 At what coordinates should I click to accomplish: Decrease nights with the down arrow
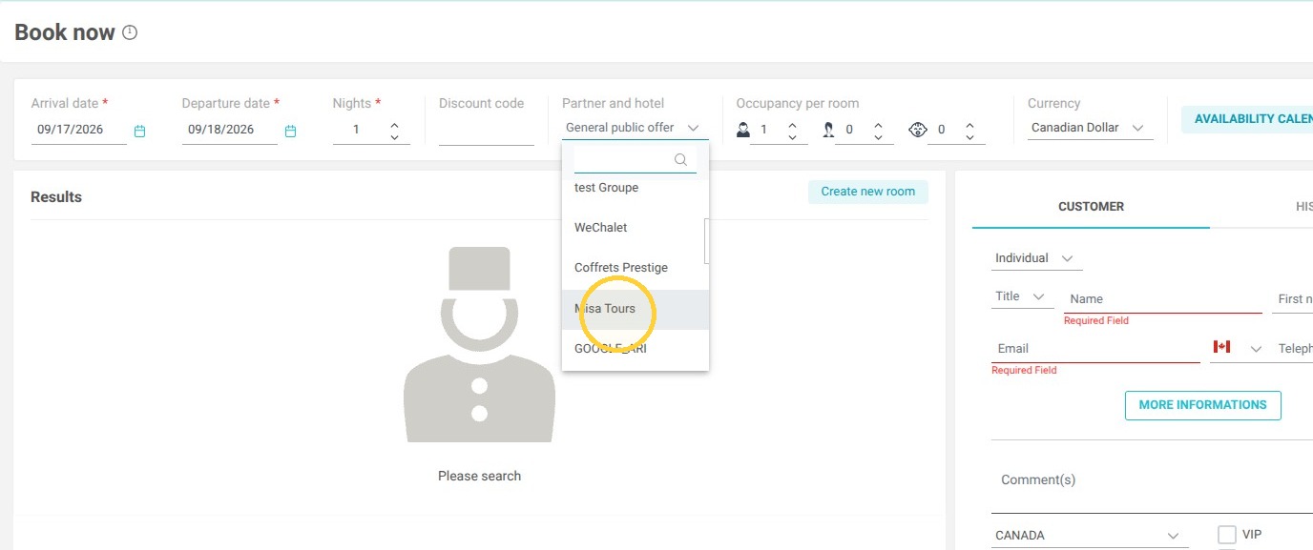(x=394, y=137)
